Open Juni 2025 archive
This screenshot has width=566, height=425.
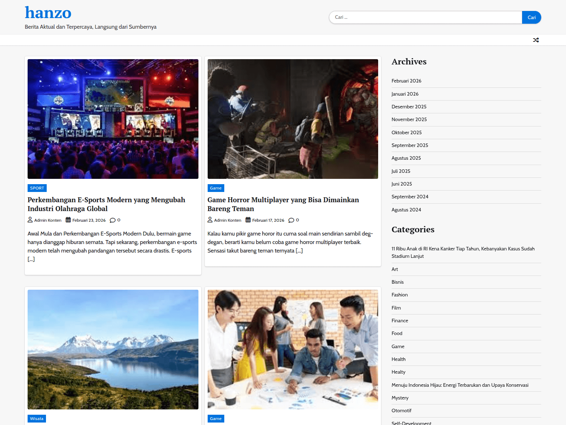pos(402,184)
